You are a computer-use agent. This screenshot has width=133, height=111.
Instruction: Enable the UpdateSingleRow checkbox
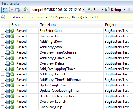tap(3, 85)
